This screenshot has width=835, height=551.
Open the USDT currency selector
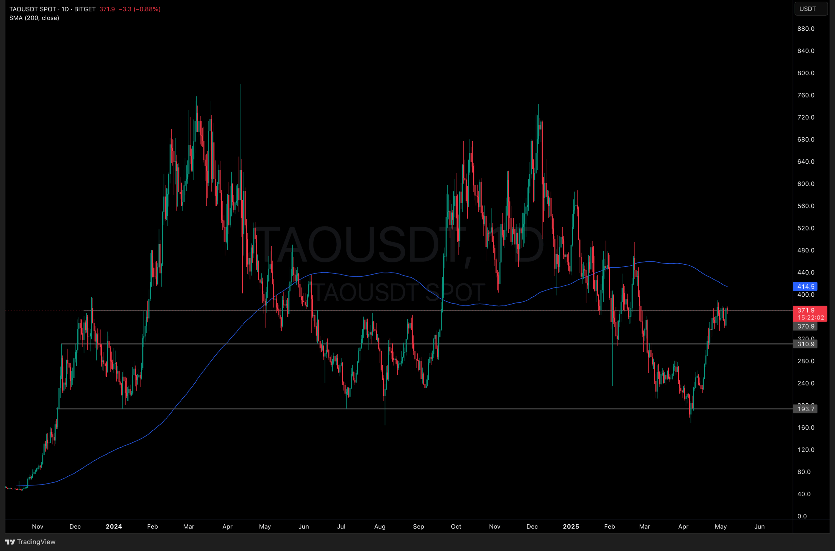pos(811,9)
